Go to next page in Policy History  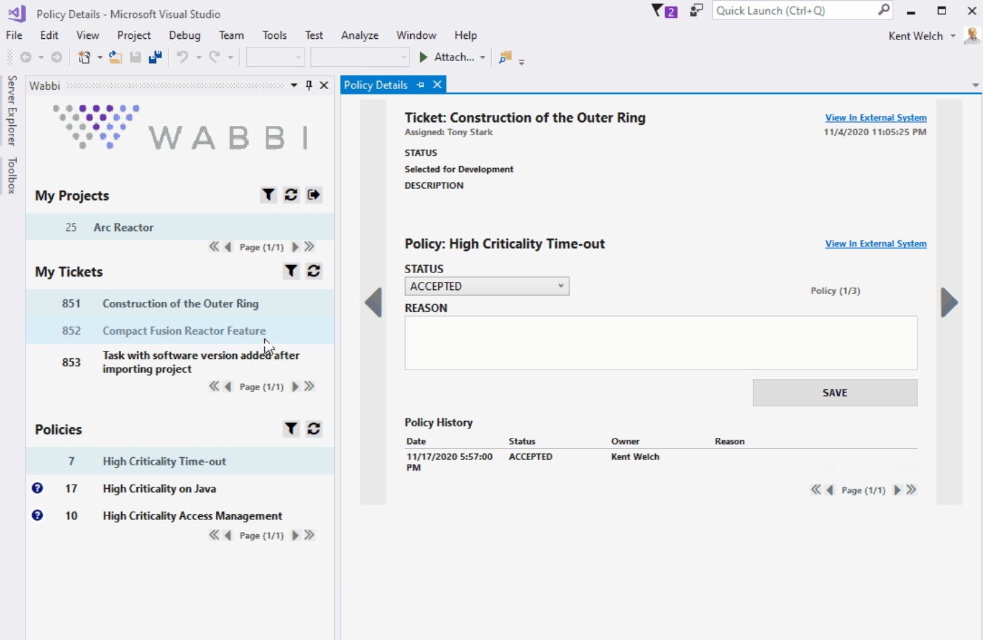897,490
